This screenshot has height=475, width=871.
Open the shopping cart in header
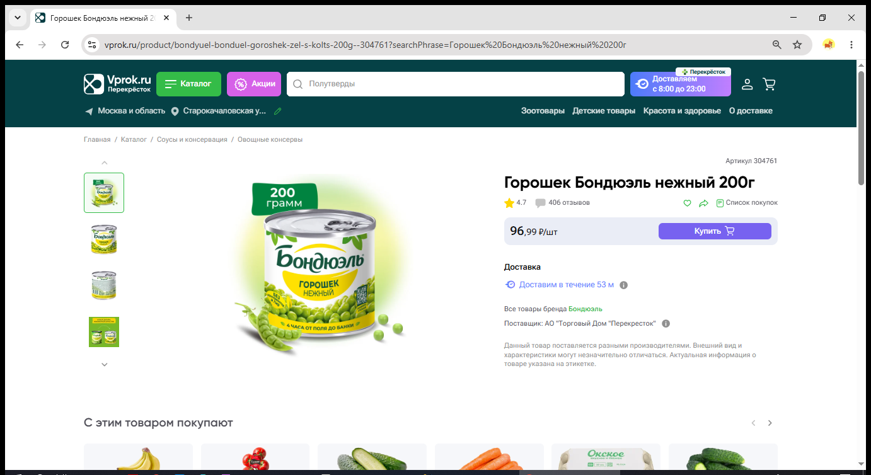click(769, 84)
